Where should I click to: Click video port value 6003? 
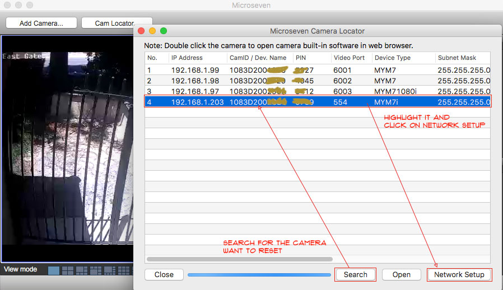(342, 91)
